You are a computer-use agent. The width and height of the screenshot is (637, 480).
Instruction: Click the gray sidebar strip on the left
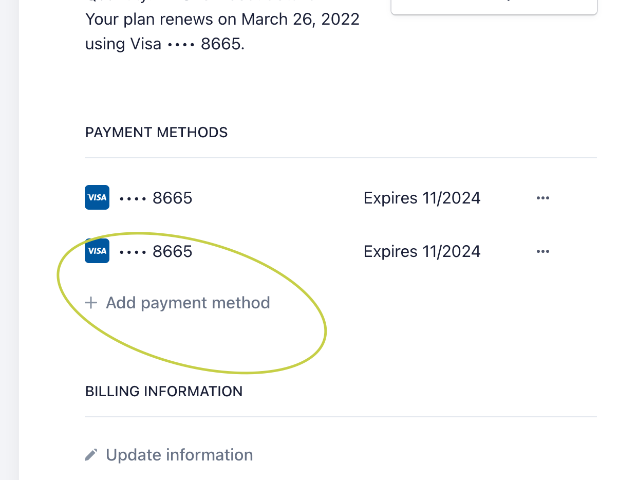(9, 240)
